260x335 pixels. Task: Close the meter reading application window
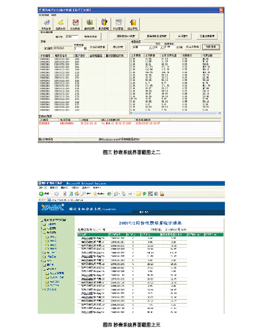[222, 10]
